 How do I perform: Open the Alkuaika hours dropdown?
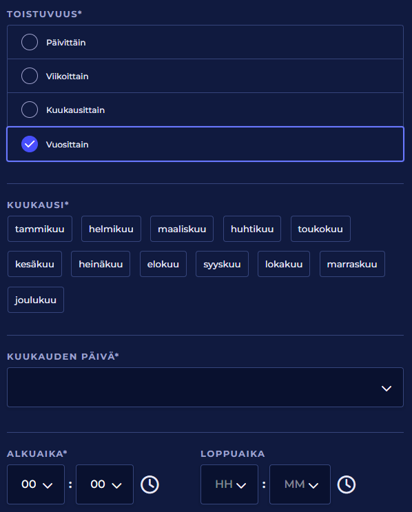tap(36, 484)
